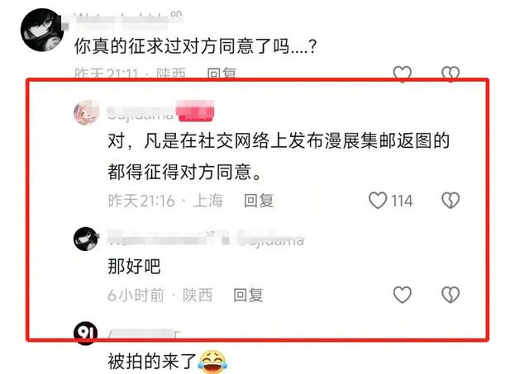529x374 pixels.
Task: Open the 91 logo avatar profile
Action: pos(86,334)
